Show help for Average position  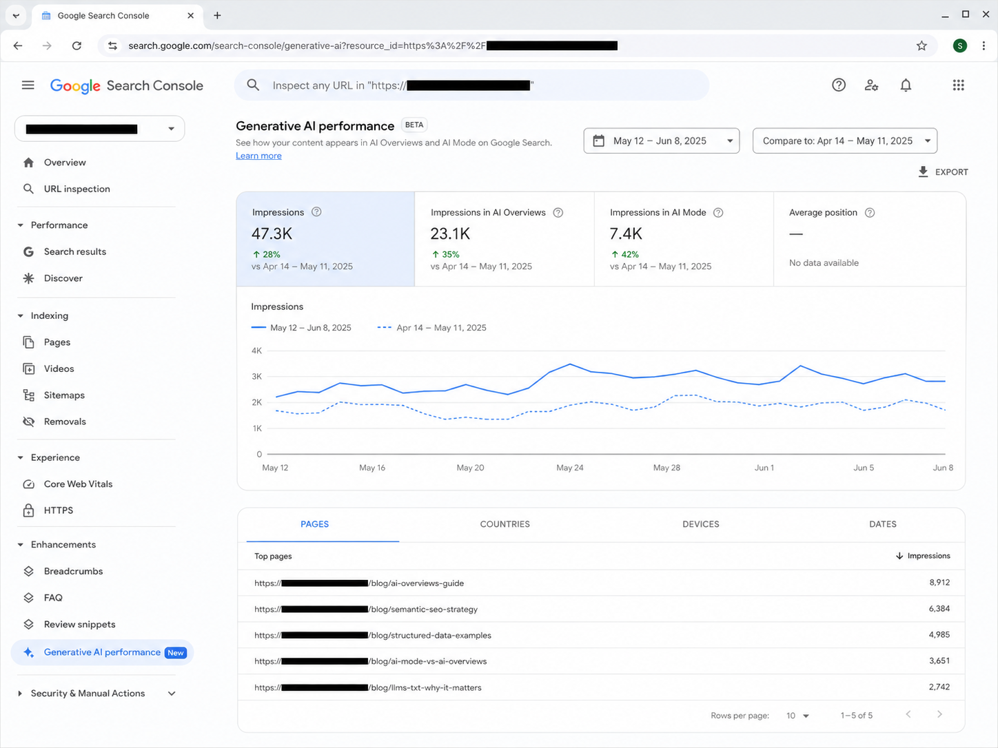[870, 213]
